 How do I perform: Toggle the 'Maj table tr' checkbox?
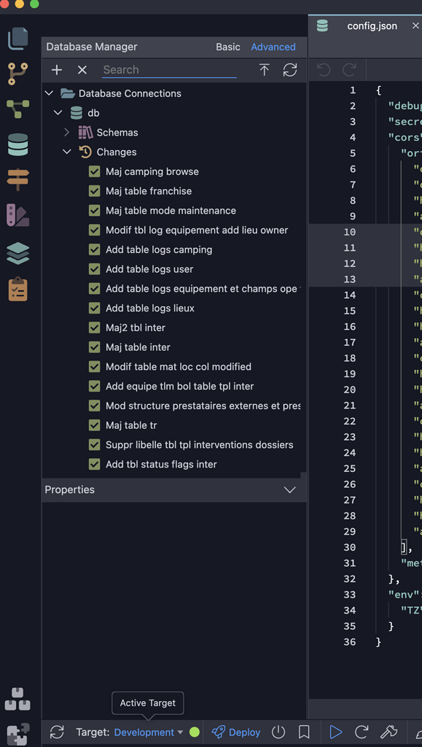coord(94,425)
